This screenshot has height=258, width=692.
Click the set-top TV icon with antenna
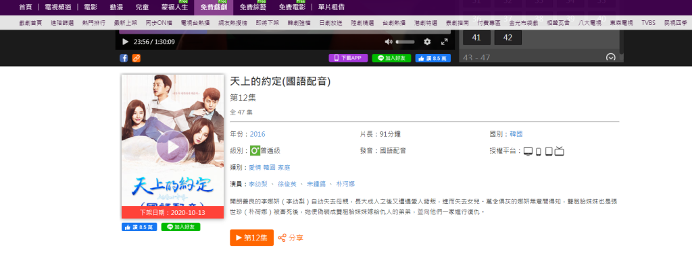coord(560,151)
